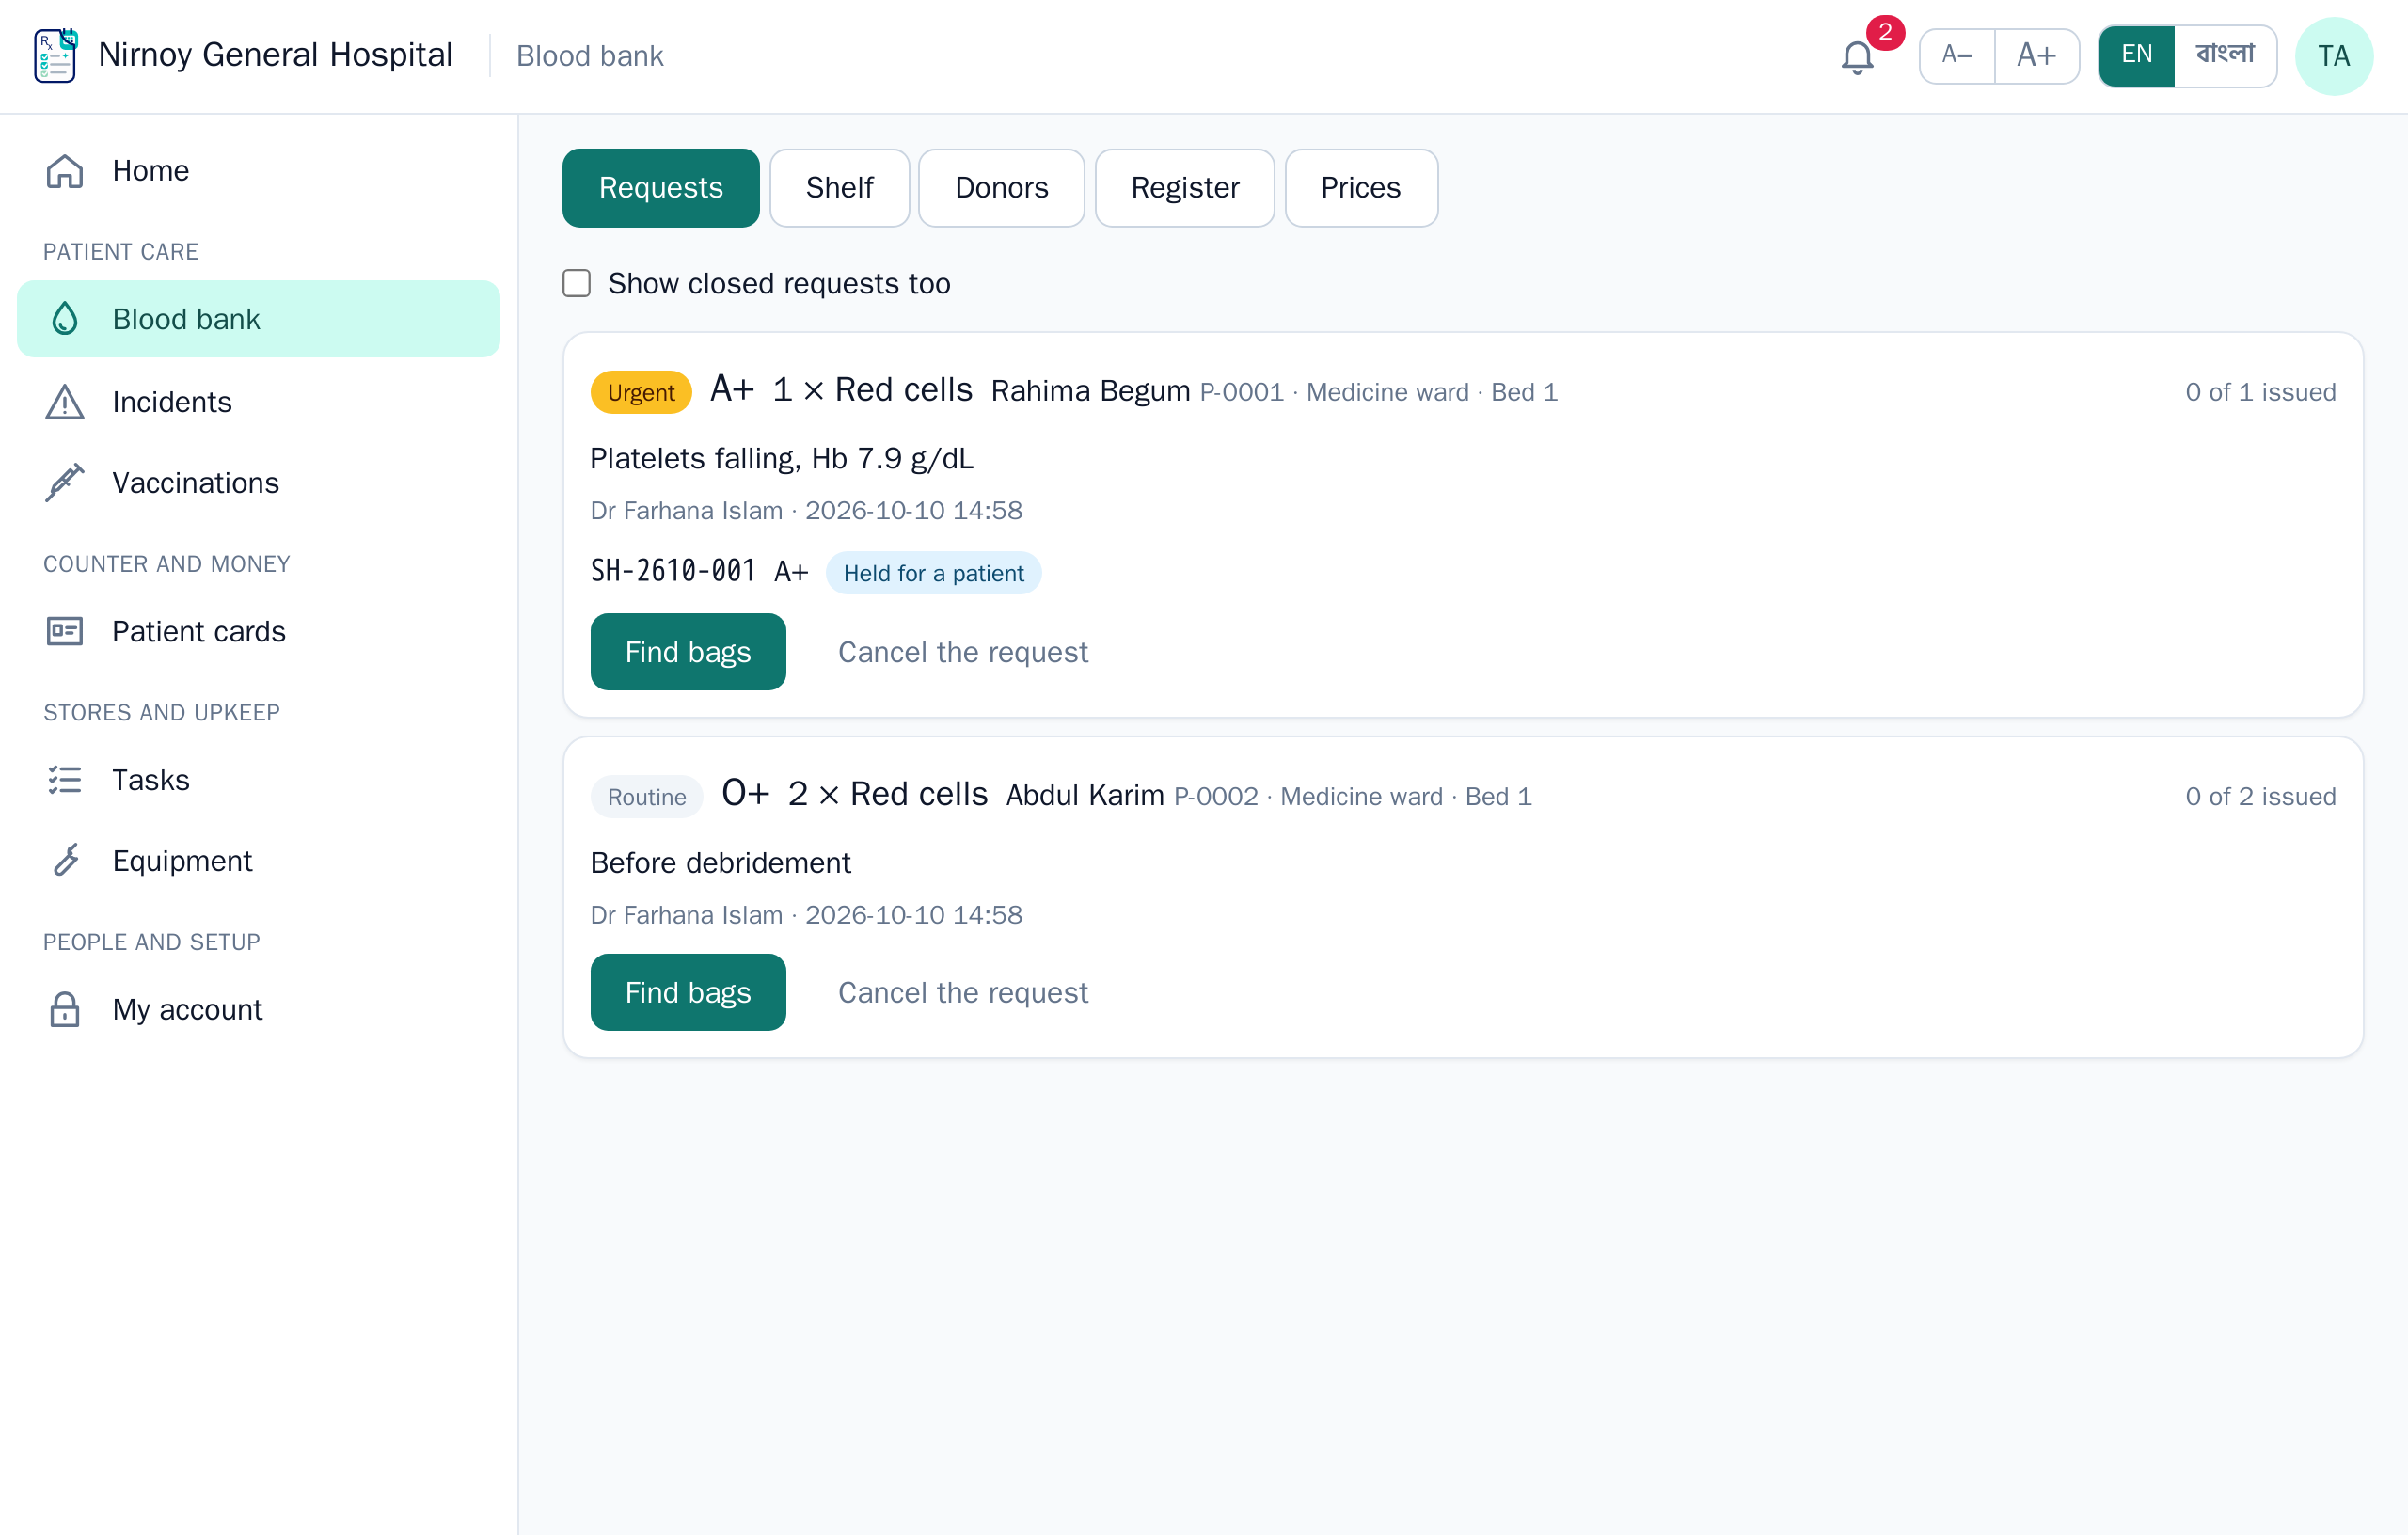Image resolution: width=2408 pixels, height=1535 pixels.
Task: Open Patient cards page
Action: click(x=258, y=631)
